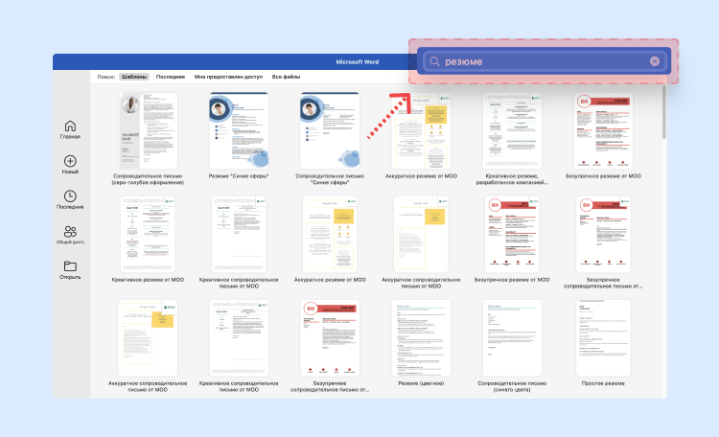Open the Резюме "Синие сферы" template
The height and width of the screenshot is (437, 719).
[x=240, y=130]
